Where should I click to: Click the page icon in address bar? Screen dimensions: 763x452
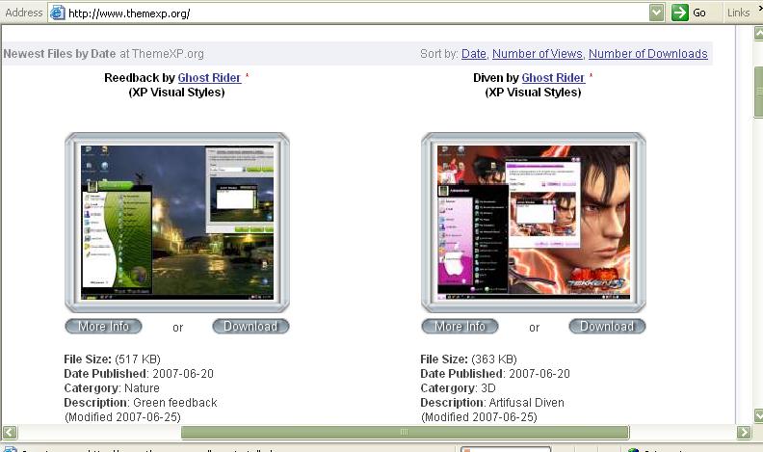58,13
